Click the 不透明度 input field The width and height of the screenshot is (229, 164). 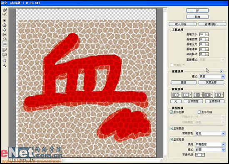(x=198, y=154)
